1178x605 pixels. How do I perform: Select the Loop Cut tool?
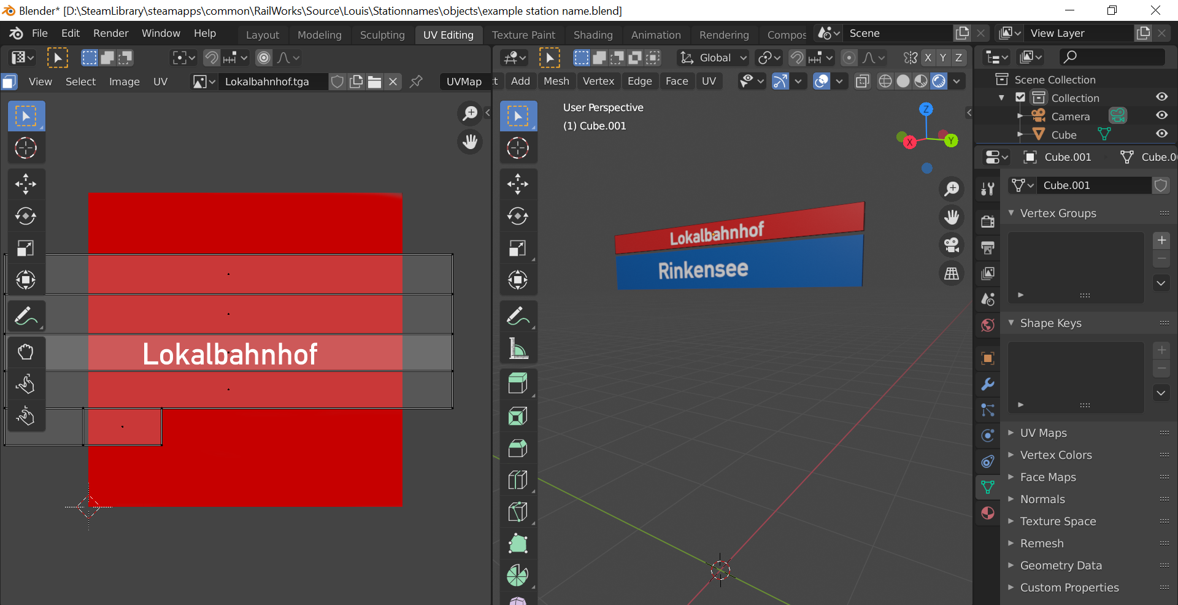[x=518, y=480]
